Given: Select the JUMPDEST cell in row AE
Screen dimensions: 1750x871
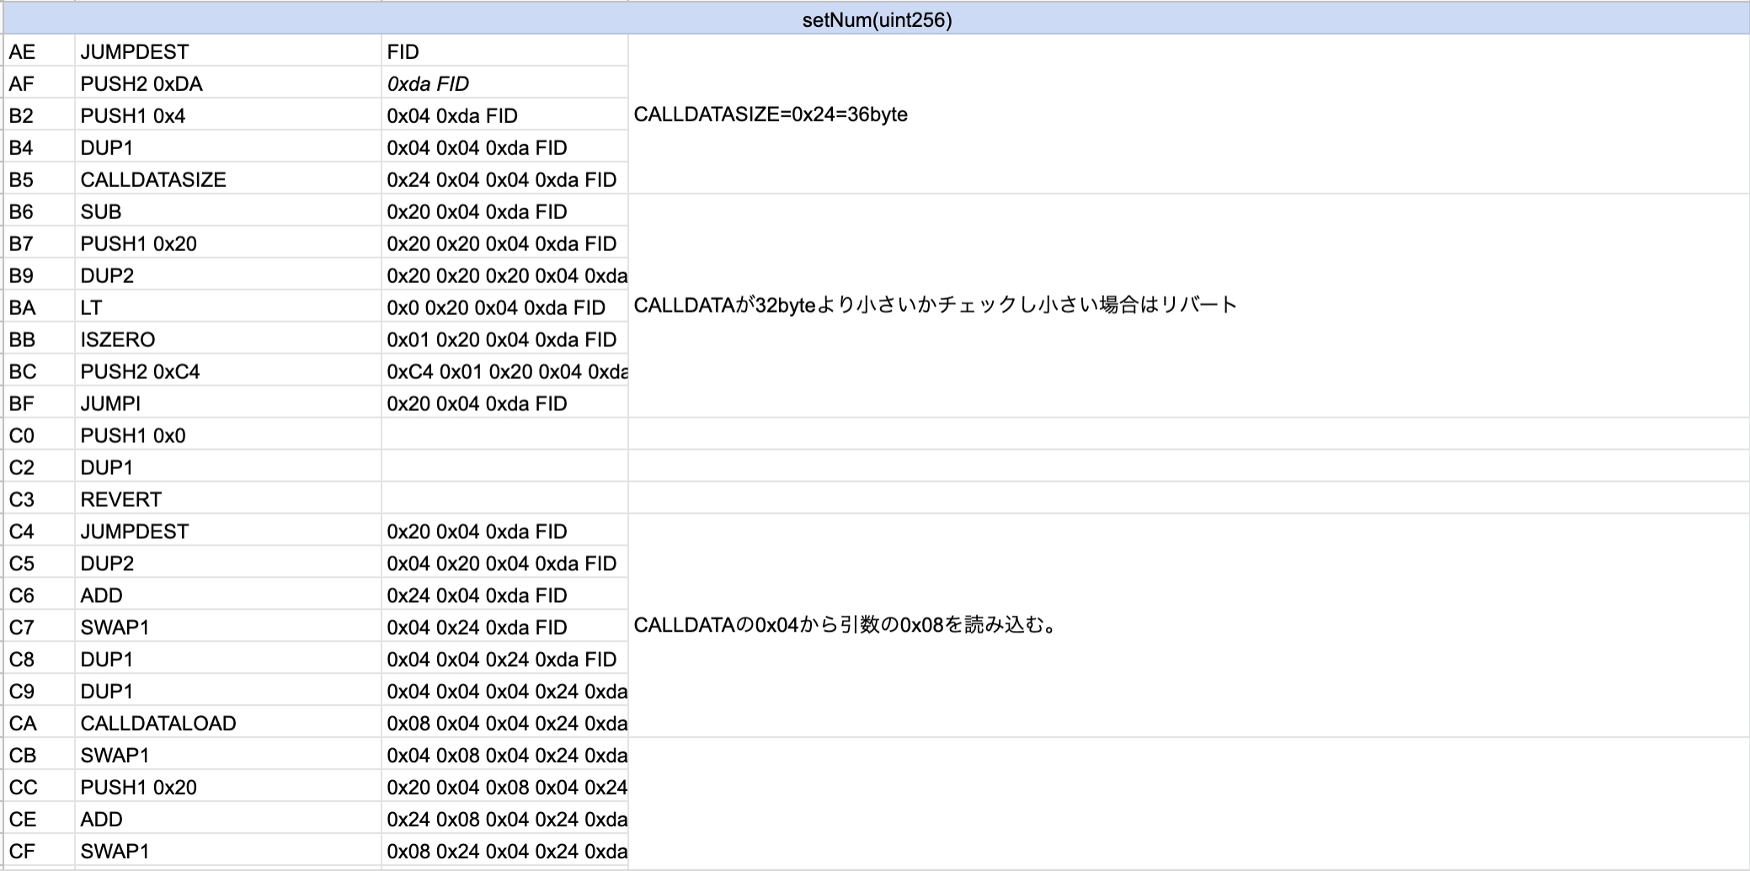Looking at the screenshot, I should (x=227, y=51).
